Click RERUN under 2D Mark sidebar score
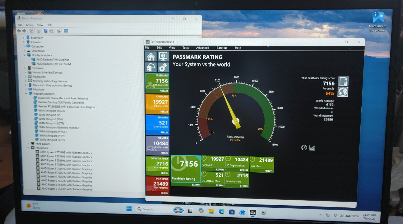Screen dimensions: 403x224 [164, 132]
